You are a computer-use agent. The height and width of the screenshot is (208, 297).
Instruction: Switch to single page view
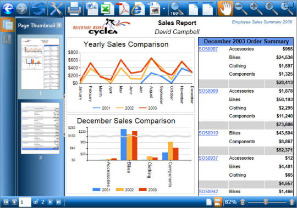coord(209,202)
